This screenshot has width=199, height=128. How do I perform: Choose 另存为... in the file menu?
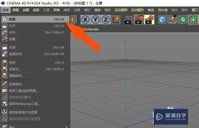pyautogui.click(x=36, y=69)
